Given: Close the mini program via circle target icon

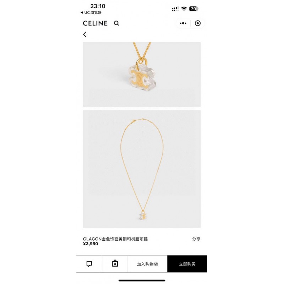Looking at the screenshot, I should pos(198,23).
